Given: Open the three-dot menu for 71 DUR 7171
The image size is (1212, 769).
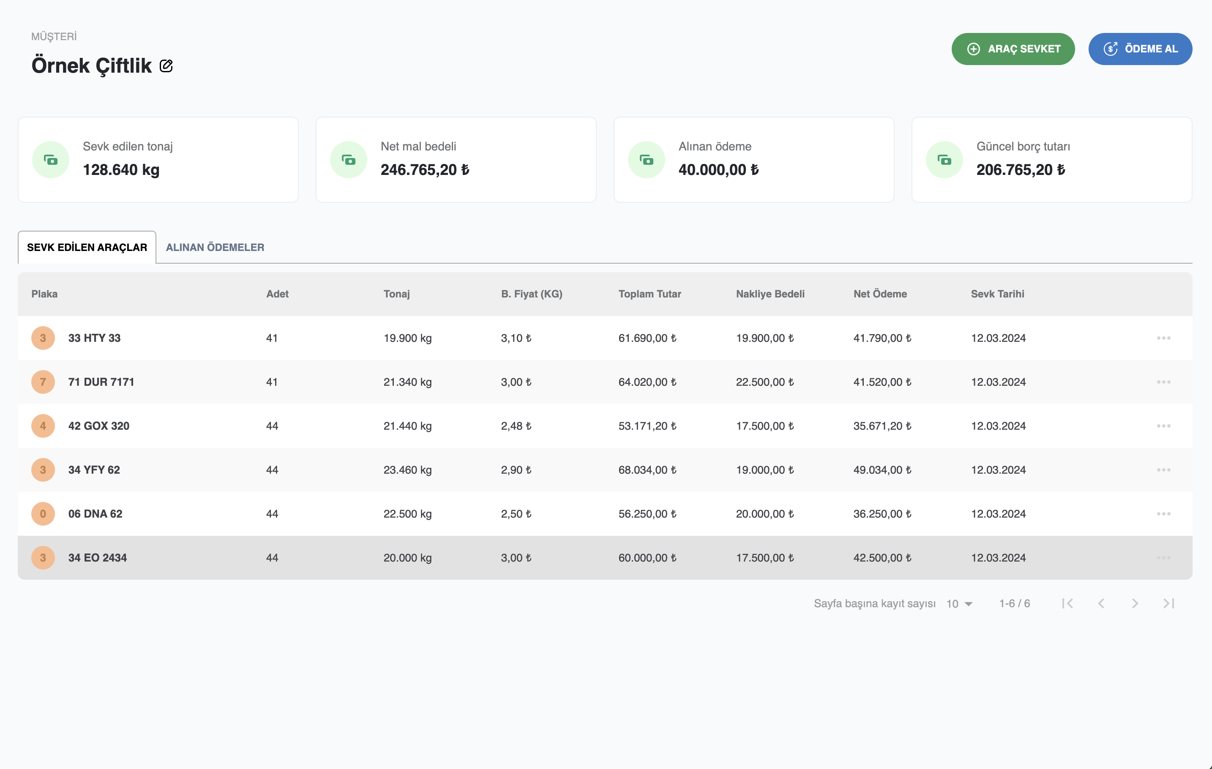Looking at the screenshot, I should point(1163,382).
